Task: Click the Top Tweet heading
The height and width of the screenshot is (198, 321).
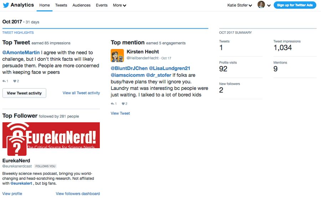Action: click(16, 42)
